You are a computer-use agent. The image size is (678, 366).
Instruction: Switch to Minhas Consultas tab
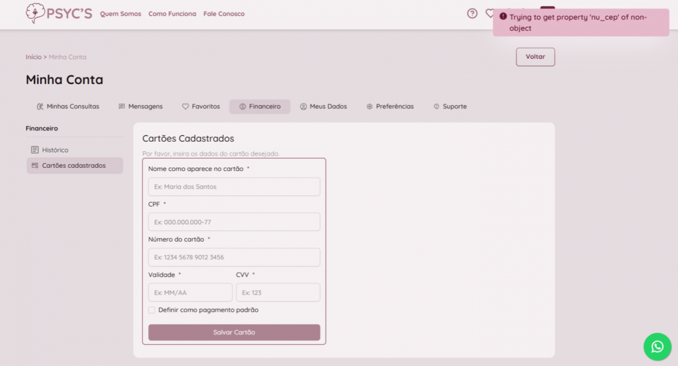tap(68, 107)
